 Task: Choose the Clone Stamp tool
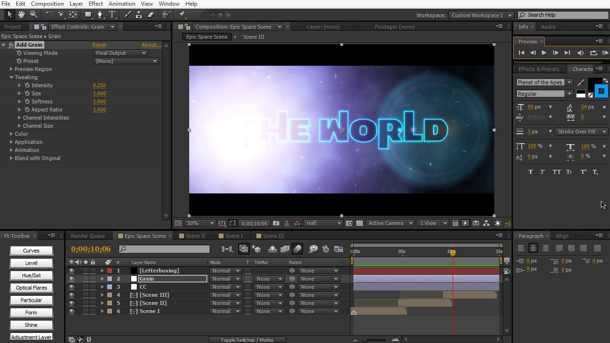click(139, 15)
